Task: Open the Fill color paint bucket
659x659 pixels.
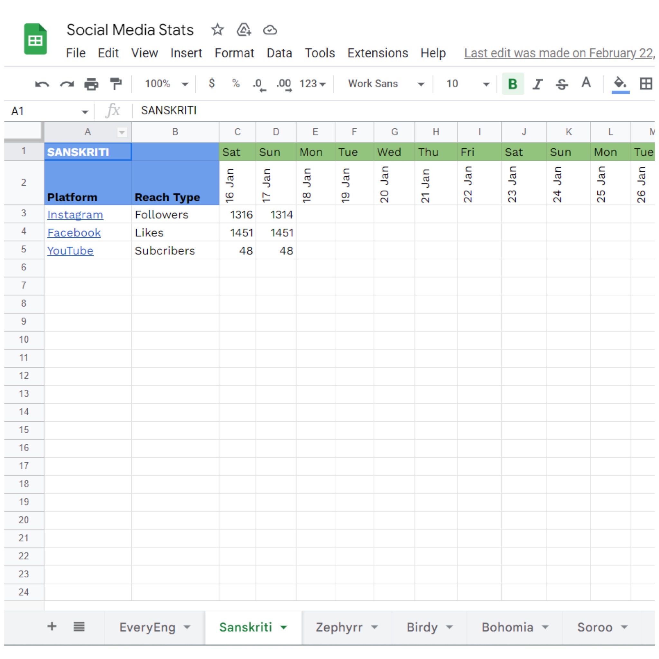Action: pos(620,84)
